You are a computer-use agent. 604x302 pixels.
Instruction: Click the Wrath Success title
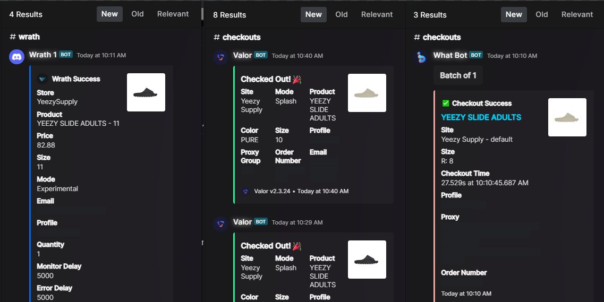point(76,79)
